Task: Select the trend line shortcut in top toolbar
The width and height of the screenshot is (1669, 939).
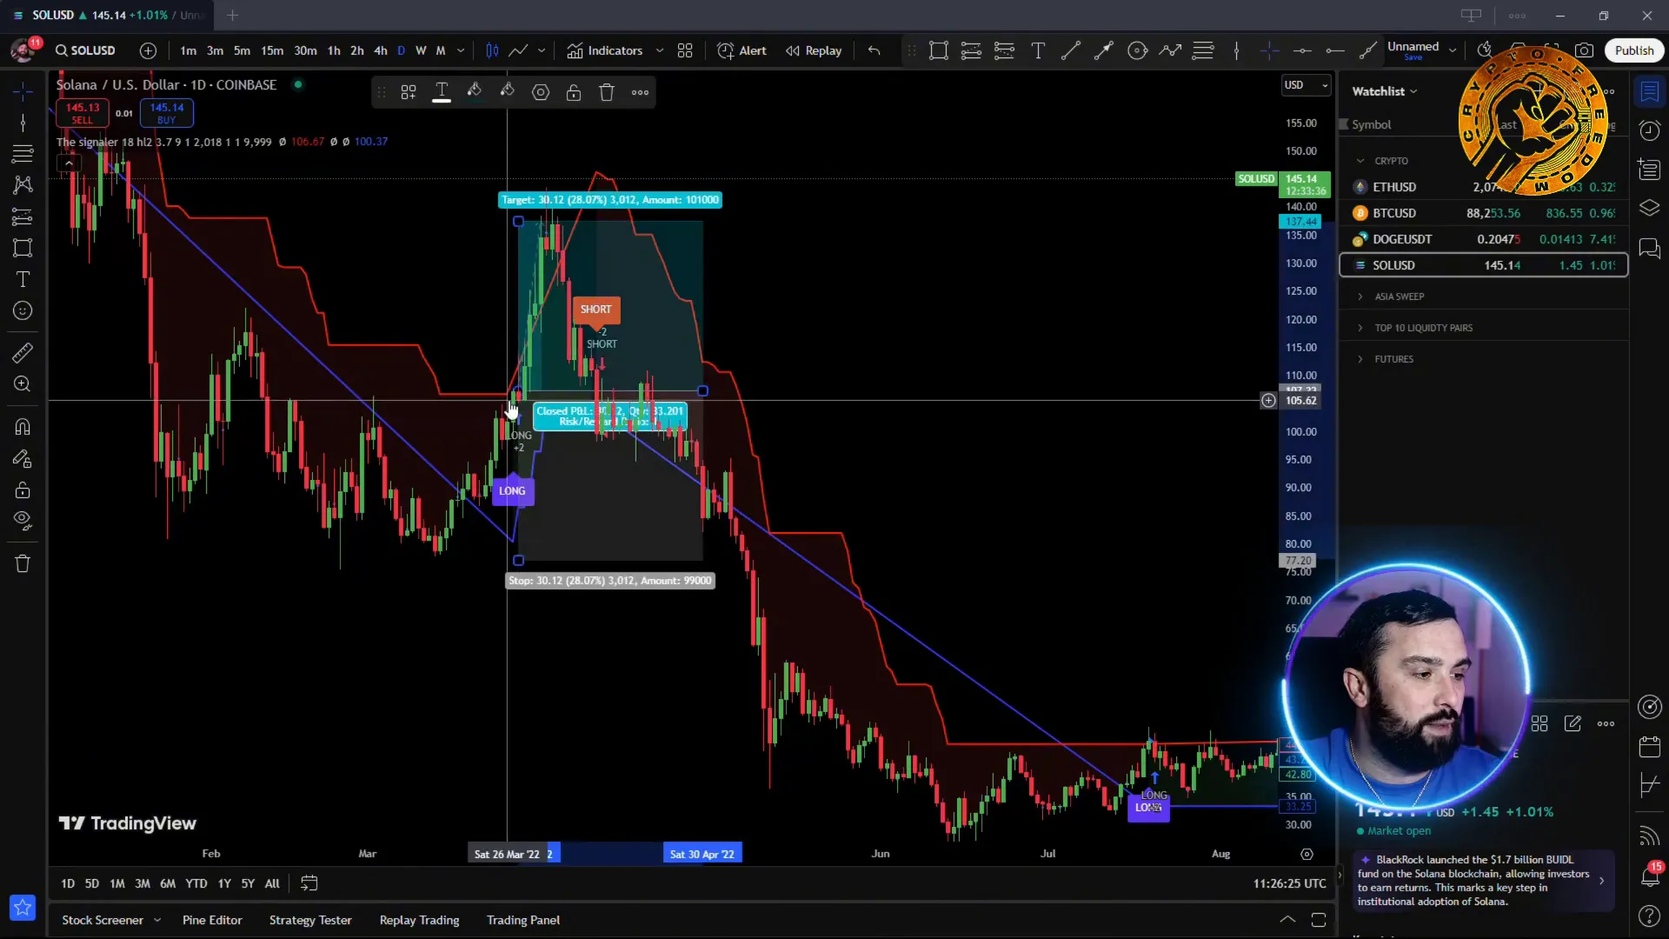Action: click(1071, 50)
